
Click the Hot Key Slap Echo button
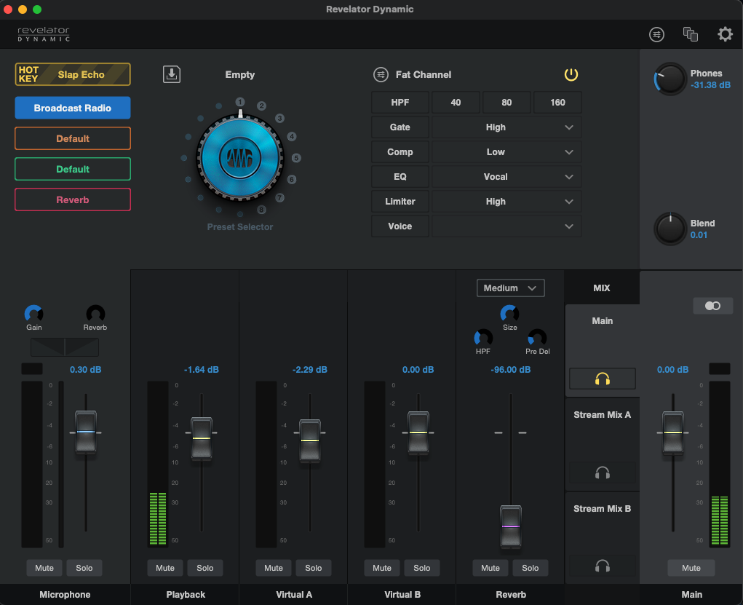pyautogui.click(x=73, y=74)
